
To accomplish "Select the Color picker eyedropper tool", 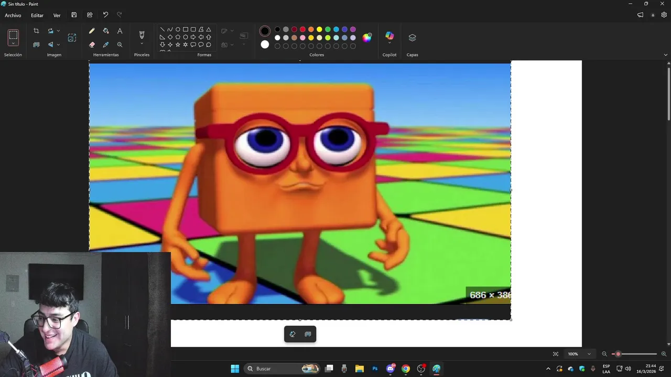I will [x=106, y=45].
